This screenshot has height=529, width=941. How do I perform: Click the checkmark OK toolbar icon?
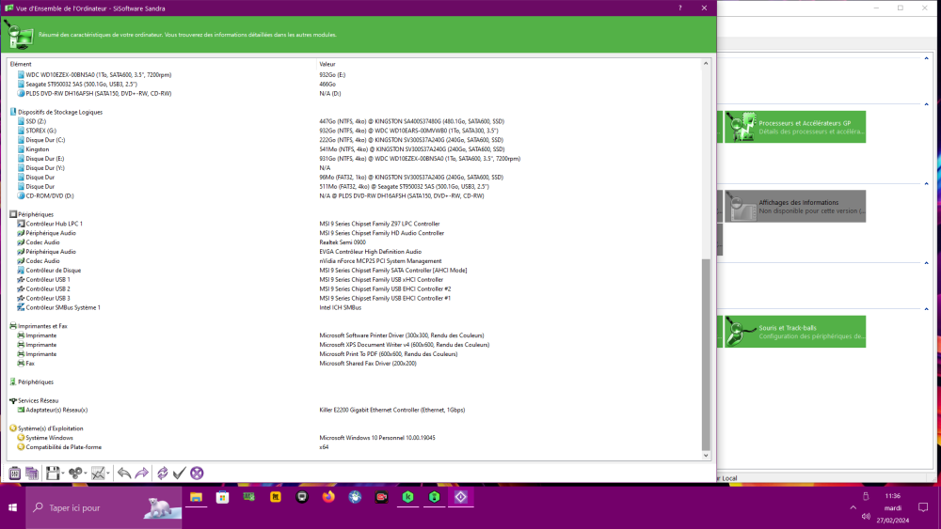[180, 474]
